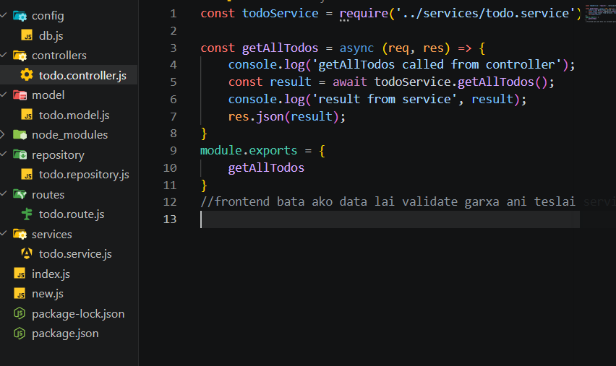Viewport: 616px width, 366px height.
Task: Click the green route icon of todo.route.js
Action: (x=27, y=214)
